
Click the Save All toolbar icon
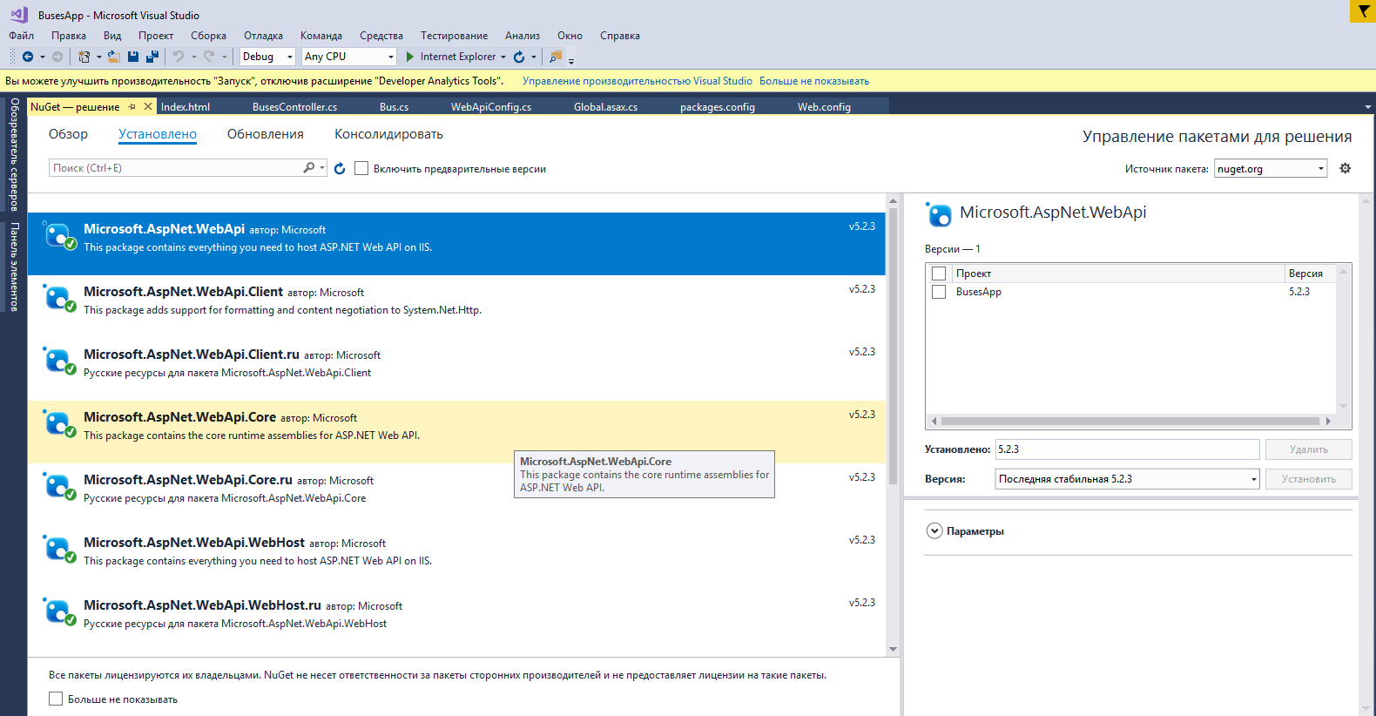pos(152,57)
